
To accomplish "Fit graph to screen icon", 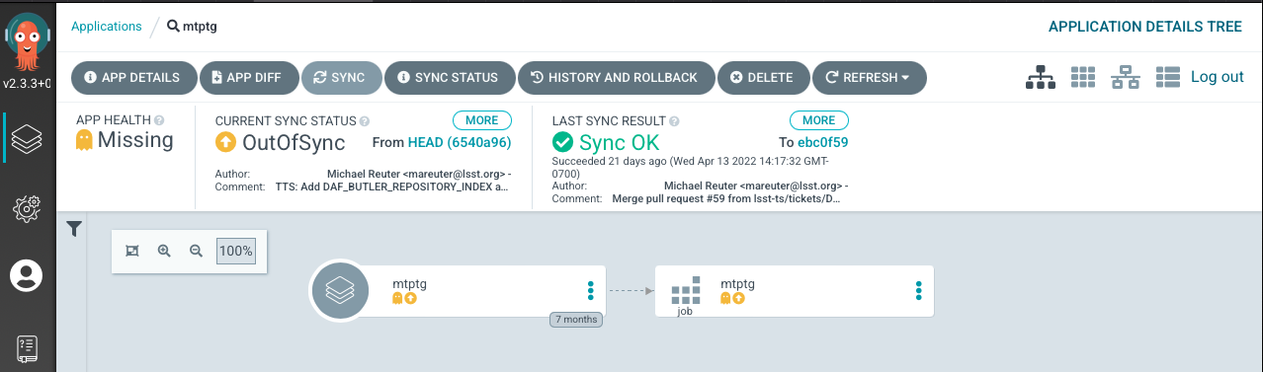I will coord(132,251).
